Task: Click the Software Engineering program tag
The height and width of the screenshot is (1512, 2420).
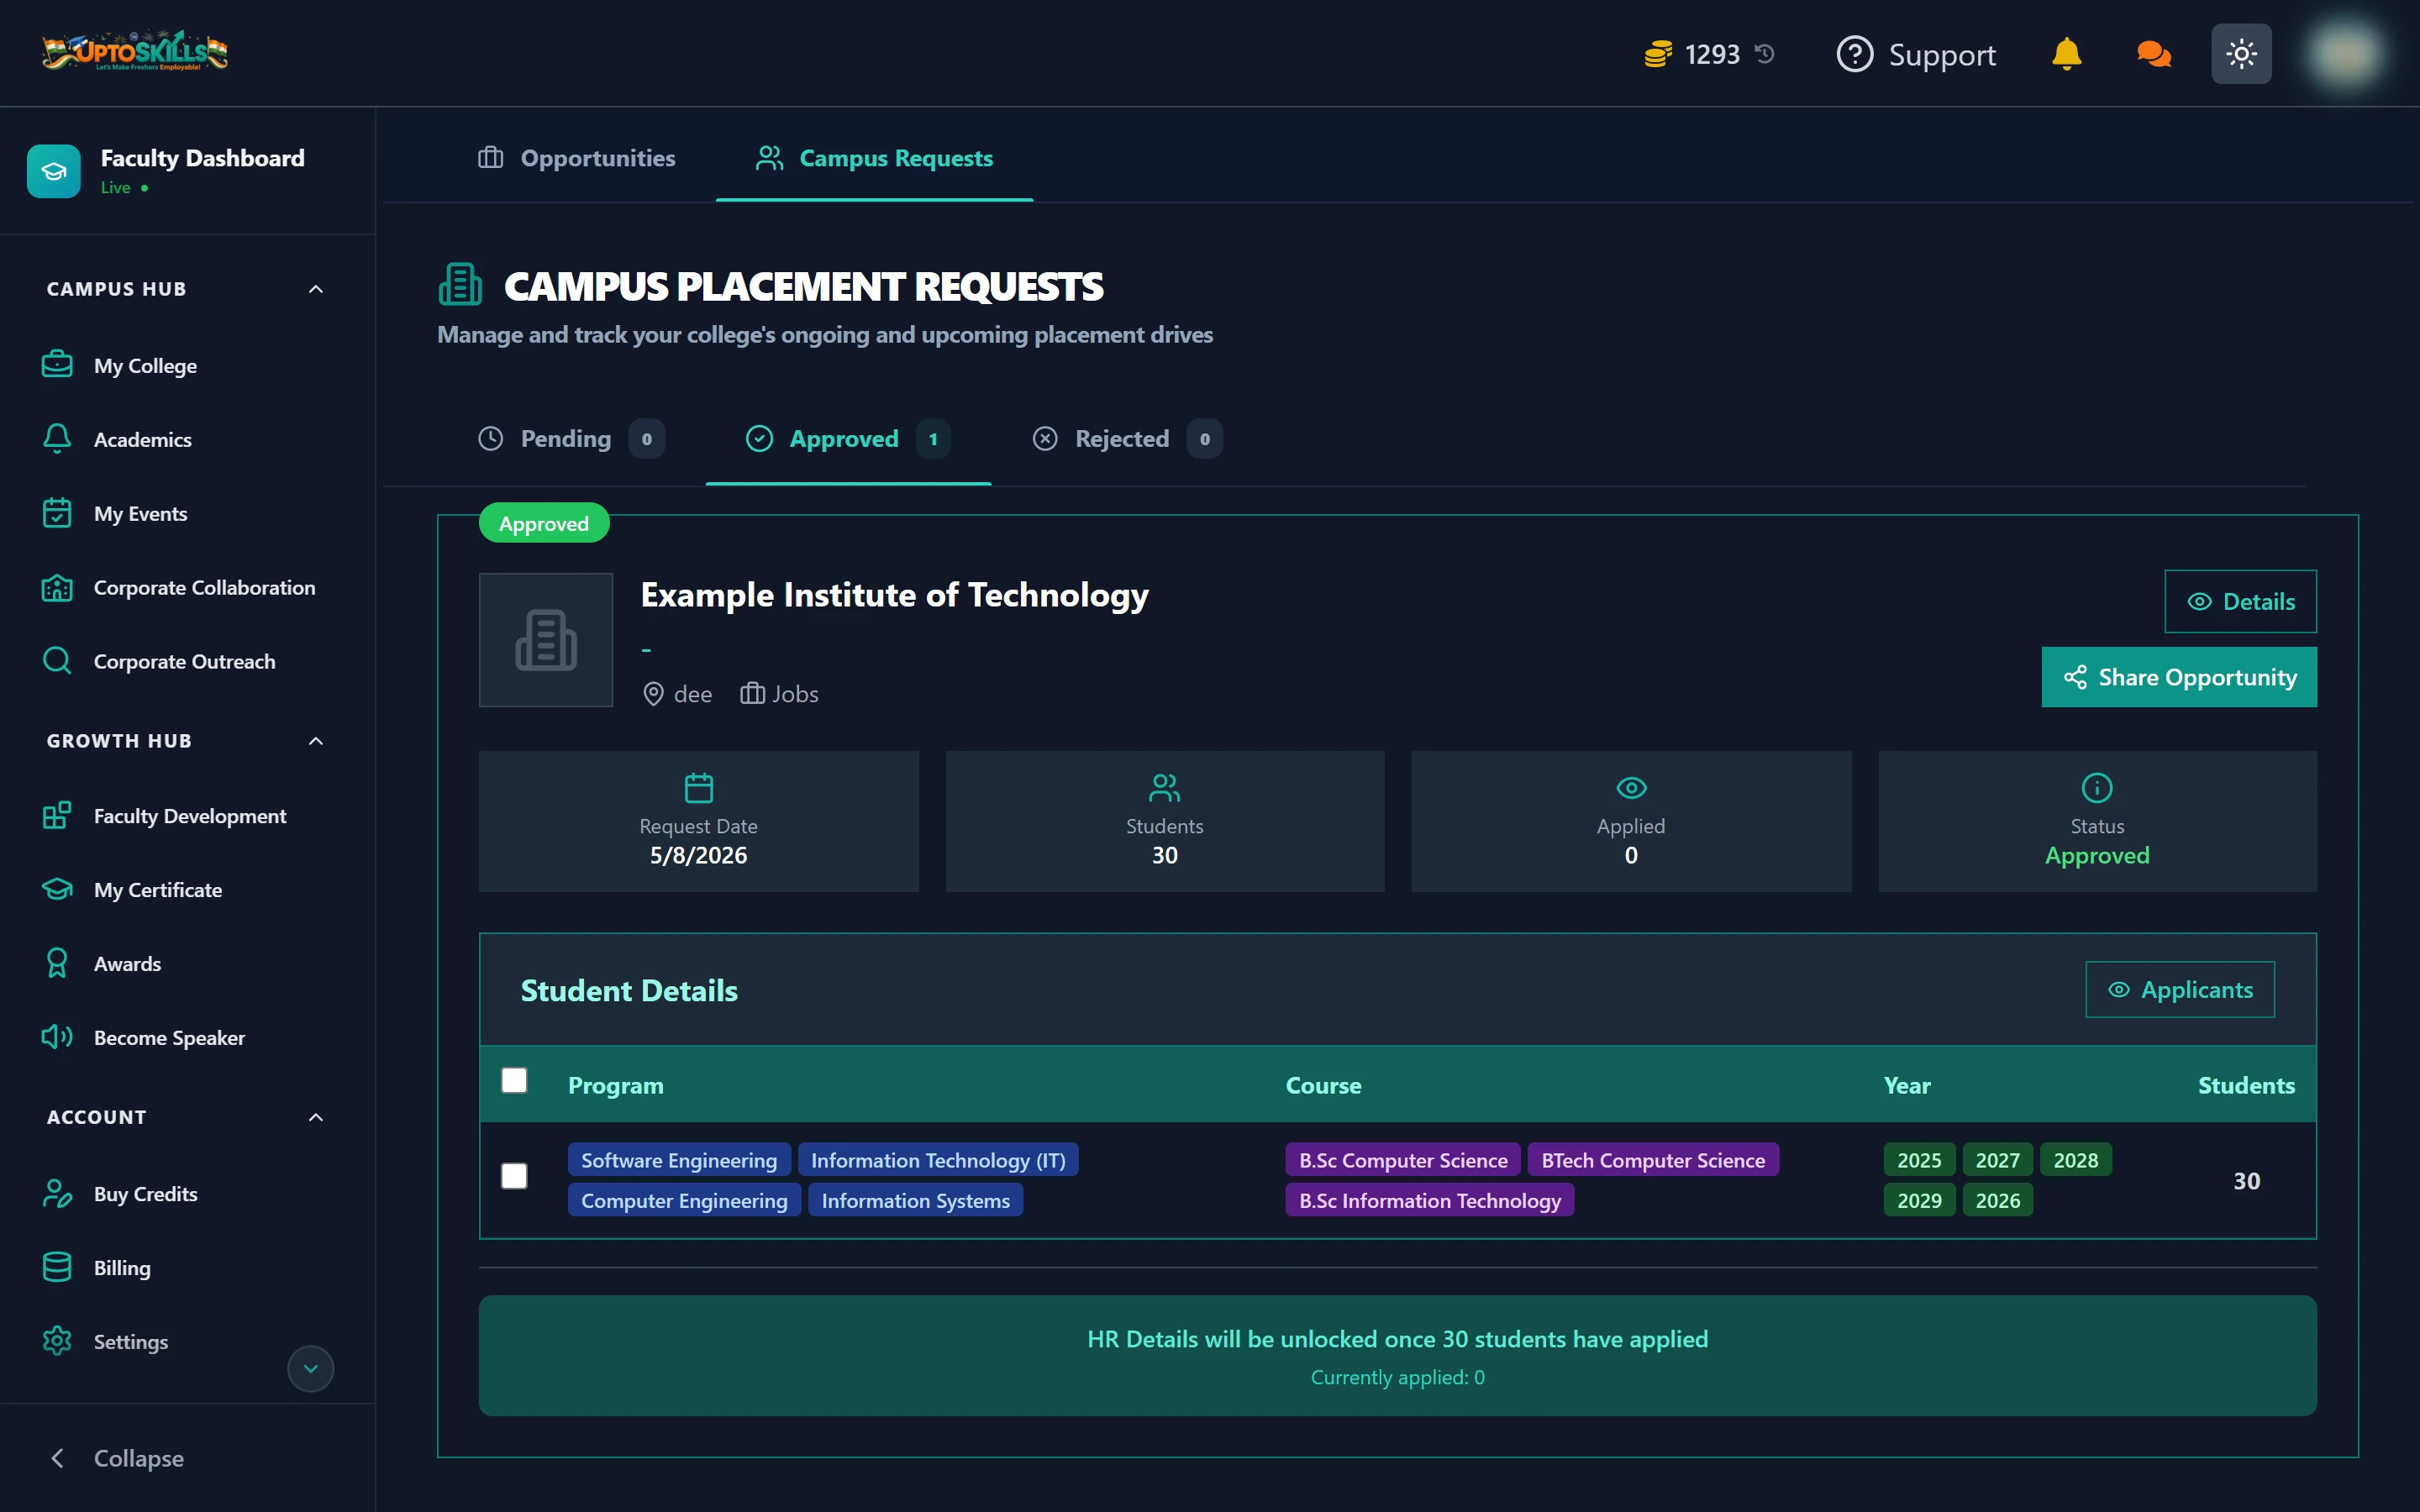Action: (679, 1160)
